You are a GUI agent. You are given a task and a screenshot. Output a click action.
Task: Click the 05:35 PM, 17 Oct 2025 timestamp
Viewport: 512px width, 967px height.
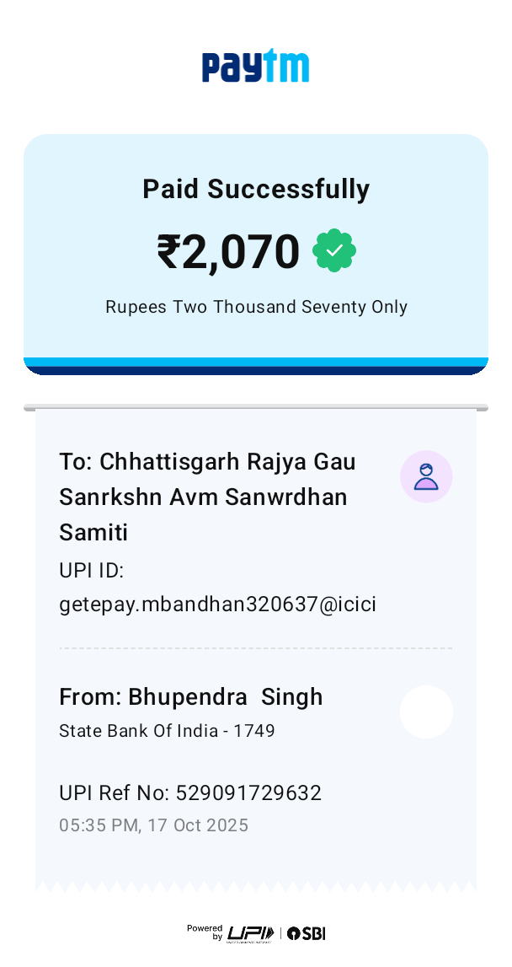153,825
